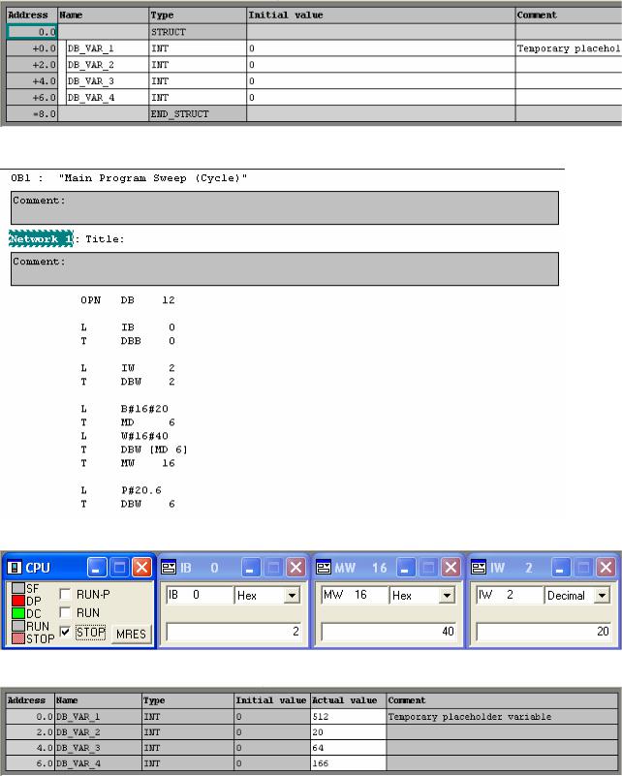Click the 'L W#16#40' statement line

pyautogui.click(x=125, y=436)
